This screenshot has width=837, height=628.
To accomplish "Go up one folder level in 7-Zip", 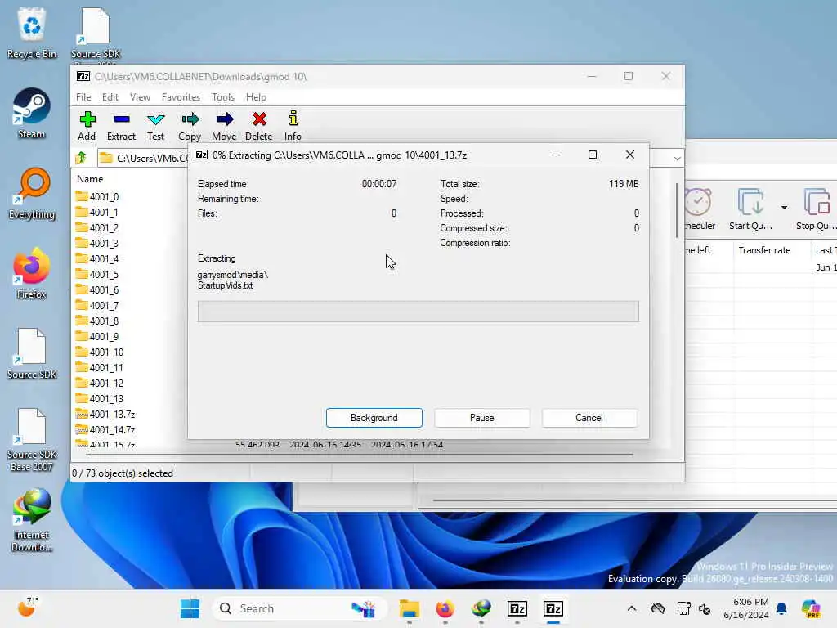I will coord(81,158).
